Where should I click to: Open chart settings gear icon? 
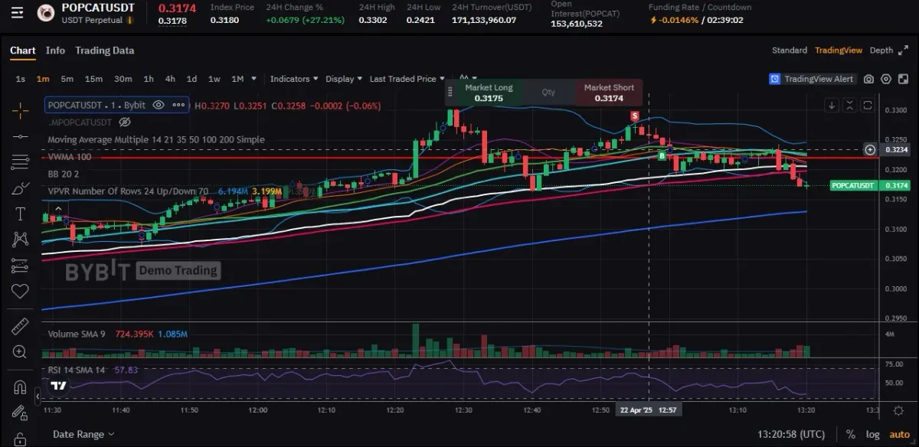[886, 79]
